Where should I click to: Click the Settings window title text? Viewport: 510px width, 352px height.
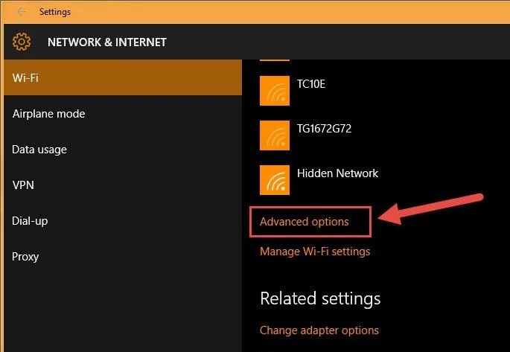(55, 12)
